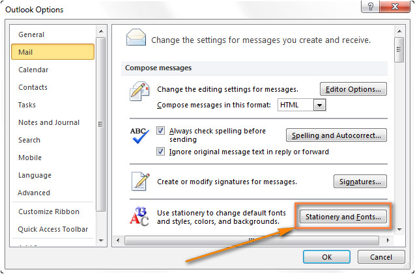
Task: Select the General category
Action: click(31, 34)
